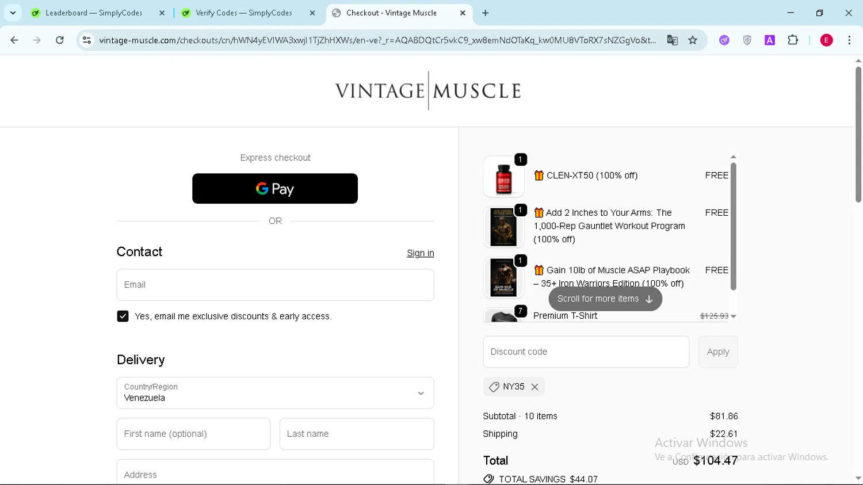The image size is (863, 485).
Task: Restore down the browser window
Action: [820, 13]
